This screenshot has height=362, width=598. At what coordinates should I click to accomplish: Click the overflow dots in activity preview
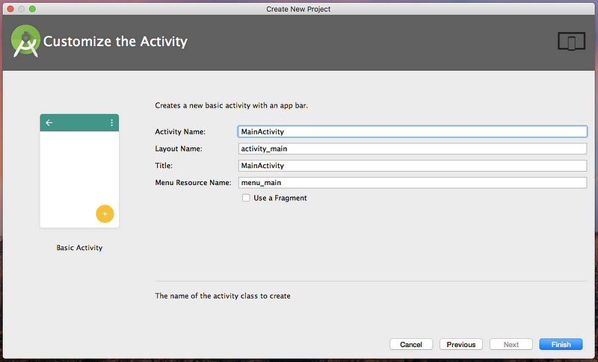pos(111,122)
